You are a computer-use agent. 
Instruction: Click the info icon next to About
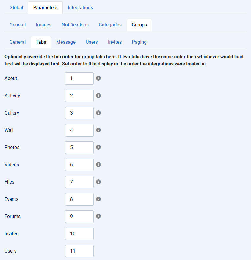point(98,78)
